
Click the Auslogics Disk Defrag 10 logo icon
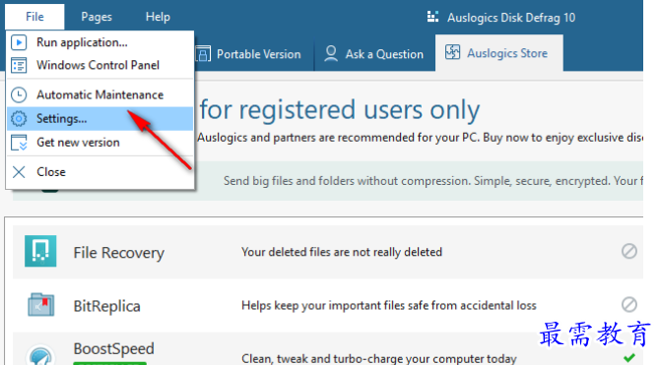pos(432,17)
